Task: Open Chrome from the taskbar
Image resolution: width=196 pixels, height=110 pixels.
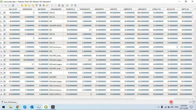Action: pos(18,107)
